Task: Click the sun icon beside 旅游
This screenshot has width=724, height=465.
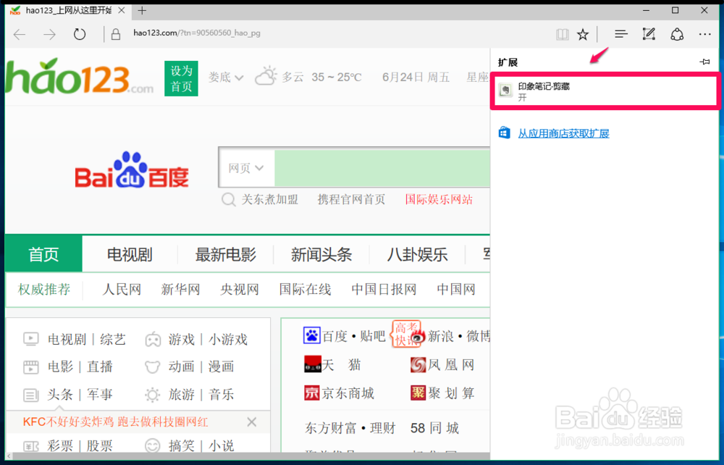Action: pyautogui.click(x=152, y=395)
